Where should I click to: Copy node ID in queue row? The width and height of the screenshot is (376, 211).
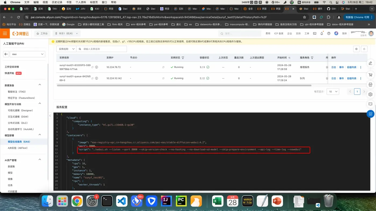click(x=163, y=78)
